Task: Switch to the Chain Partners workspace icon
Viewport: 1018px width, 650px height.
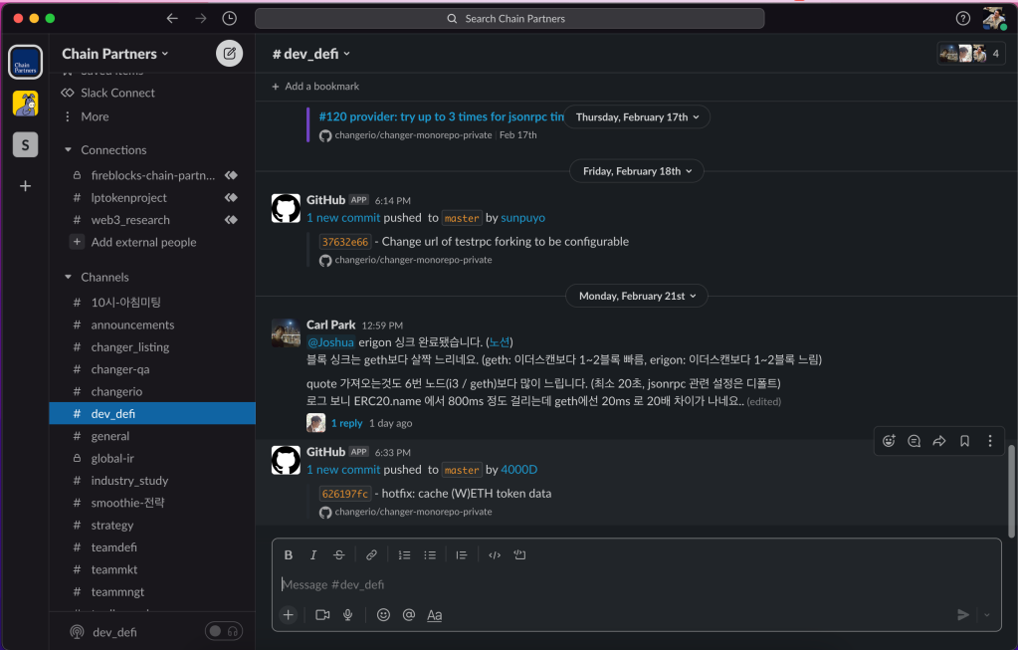Action: click(x=25, y=63)
